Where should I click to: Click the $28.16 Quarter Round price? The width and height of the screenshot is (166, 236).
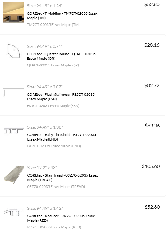pyautogui.click(x=152, y=45)
